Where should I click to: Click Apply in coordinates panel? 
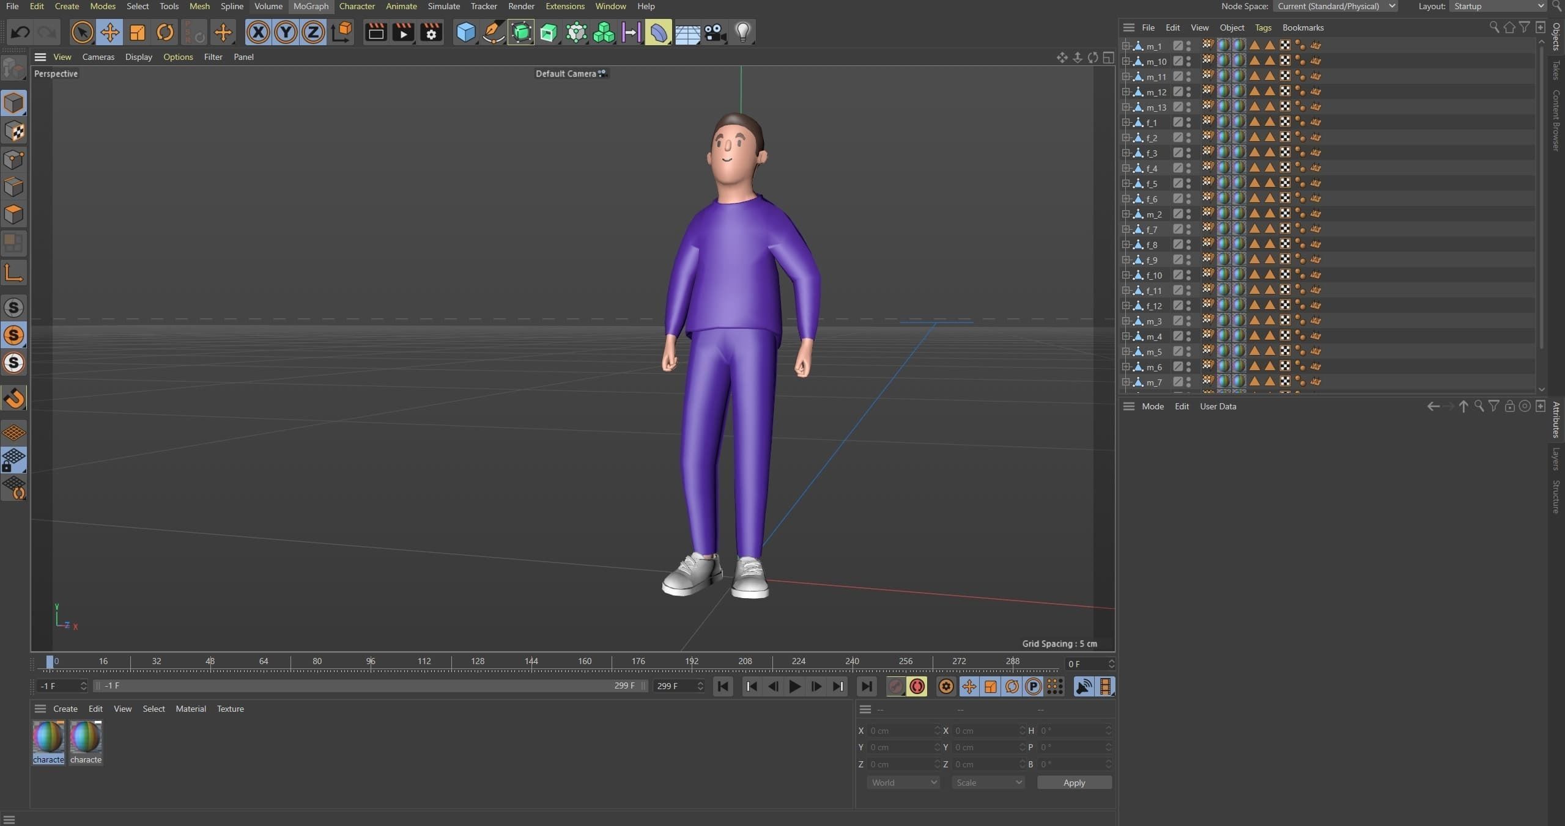[1074, 783]
